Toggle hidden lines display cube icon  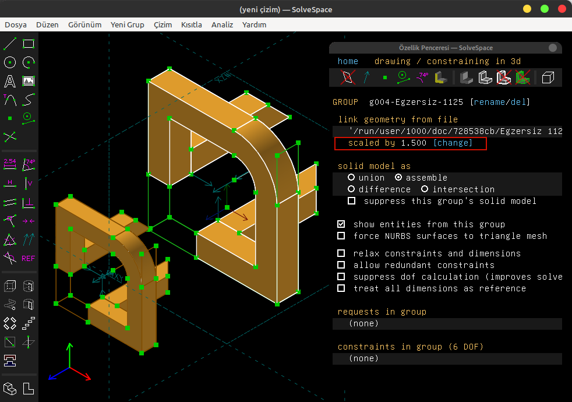pos(548,77)
